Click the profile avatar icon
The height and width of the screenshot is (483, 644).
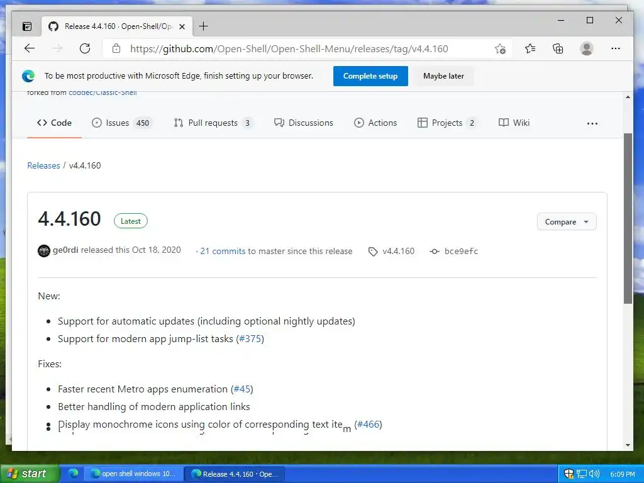coord(587,49)
